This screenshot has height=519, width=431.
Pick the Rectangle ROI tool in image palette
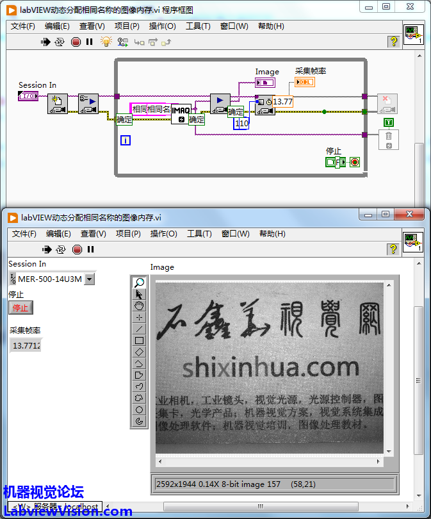click(x=139, y=340)
